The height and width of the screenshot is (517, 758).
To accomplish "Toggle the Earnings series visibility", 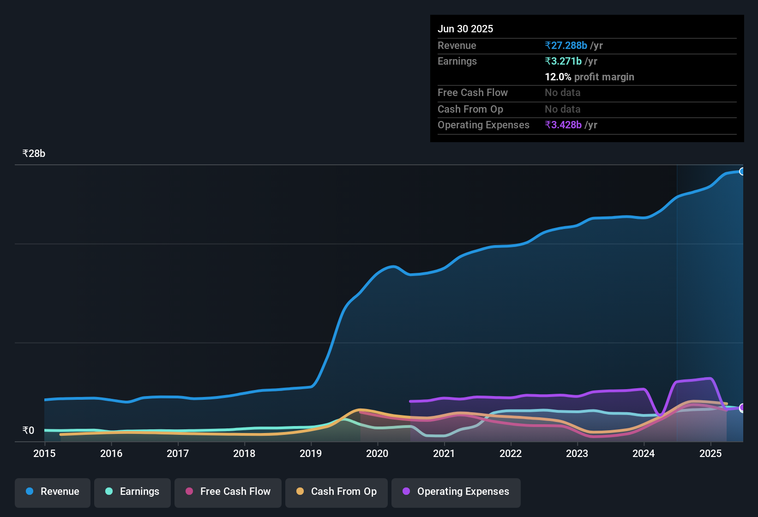I will pos(132,492).
